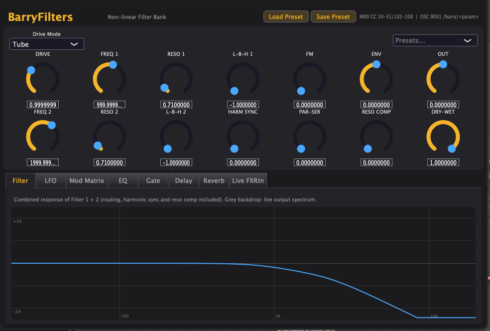Click the DRY-WET knob
The image size is (490, 331).
(443, 137)
